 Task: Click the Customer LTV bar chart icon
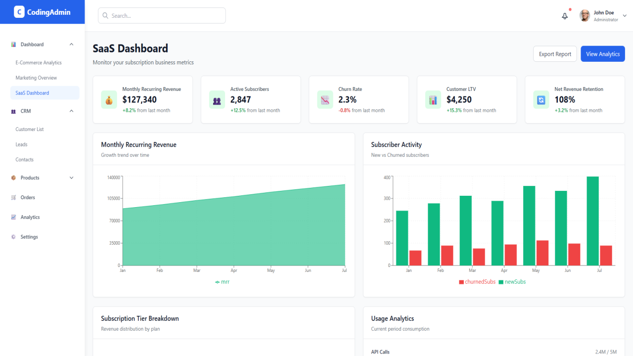pyautogui.click(x=433, y=99)
